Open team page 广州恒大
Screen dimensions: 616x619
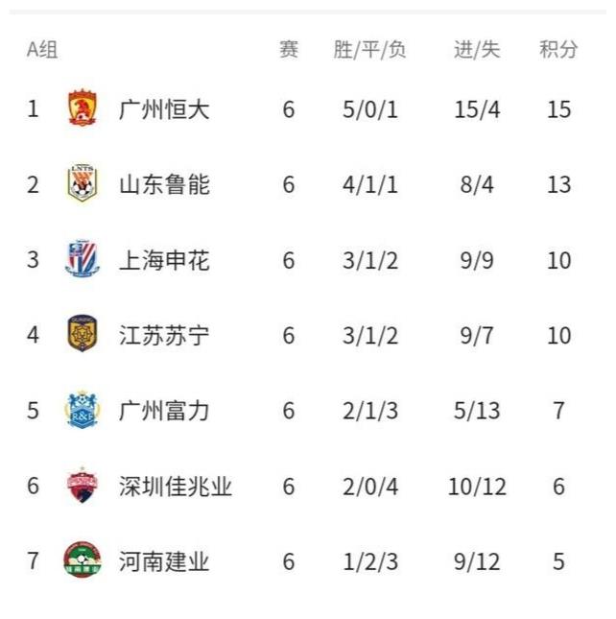tap(164, 109)
